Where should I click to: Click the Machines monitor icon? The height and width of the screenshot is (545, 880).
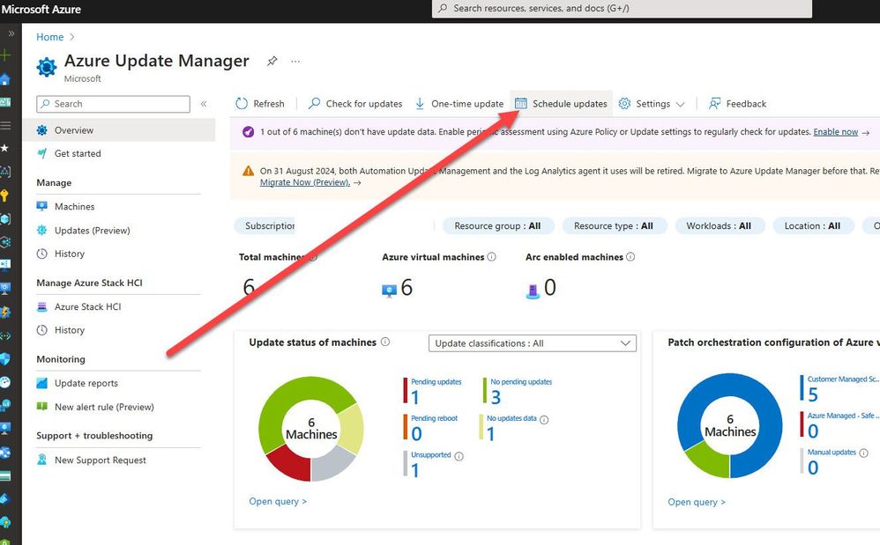tap(42, 206)
